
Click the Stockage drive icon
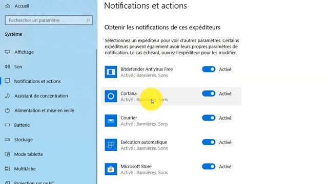[x=7, y=140]
